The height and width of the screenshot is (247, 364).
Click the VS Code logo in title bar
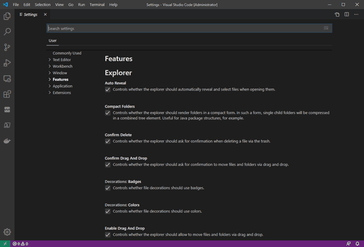click(5, 4)
